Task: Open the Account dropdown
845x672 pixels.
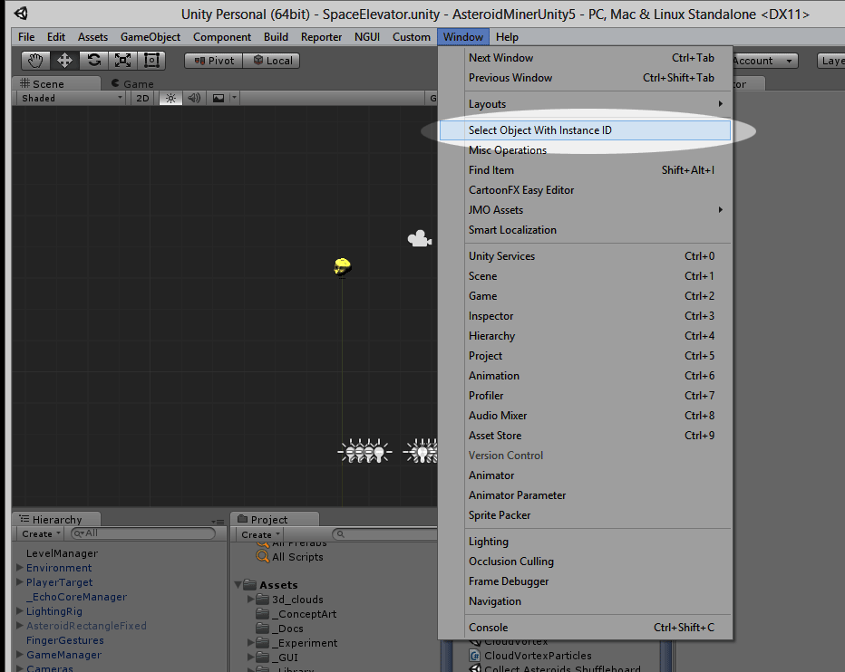Action: [x=764, y=61]
